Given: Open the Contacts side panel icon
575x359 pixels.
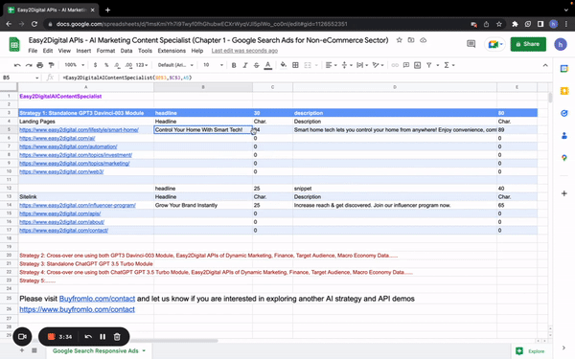Looking at the screenshot, I should [x=564, y=136].
